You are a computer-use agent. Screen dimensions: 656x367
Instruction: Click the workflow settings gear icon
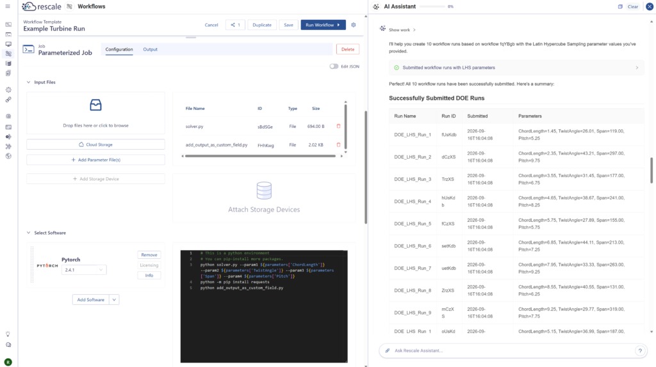point(354,25)
